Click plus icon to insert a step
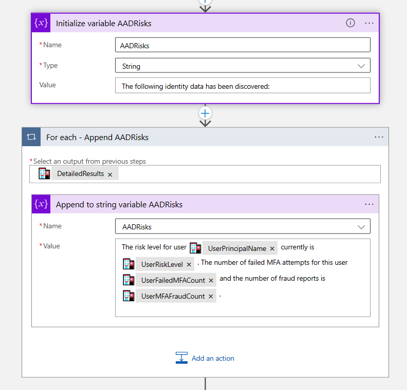This screenshot has width=407, height=390. coord(205,113)
